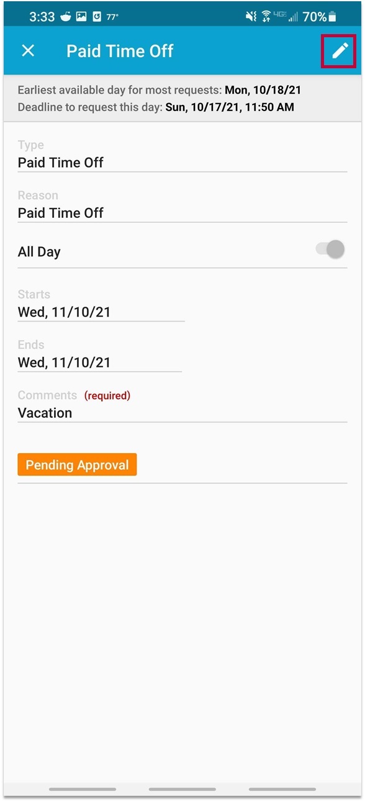The width and height of the screenshot is (365, 802).
Task: Toggle the All Day switch
Action: (x=330, y=250)
